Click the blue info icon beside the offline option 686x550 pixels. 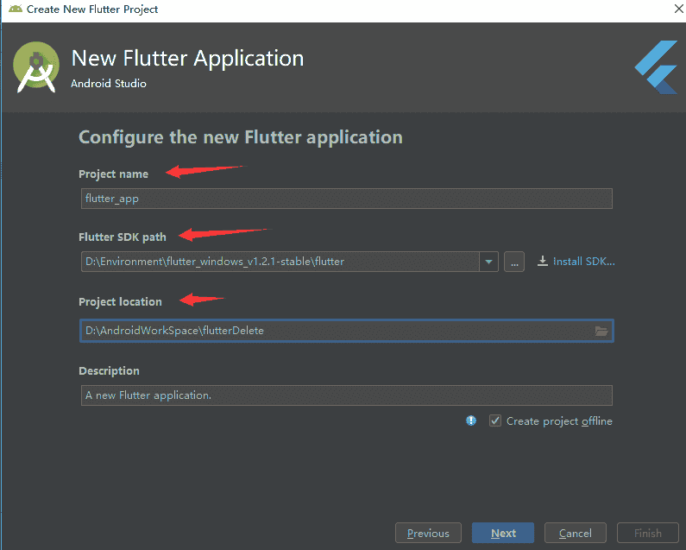coord(471,420)
